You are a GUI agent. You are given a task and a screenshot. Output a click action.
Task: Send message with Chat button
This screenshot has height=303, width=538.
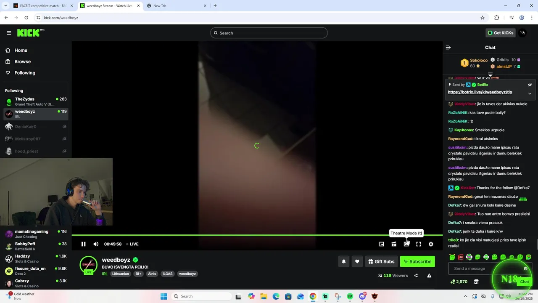click(524, 282)
